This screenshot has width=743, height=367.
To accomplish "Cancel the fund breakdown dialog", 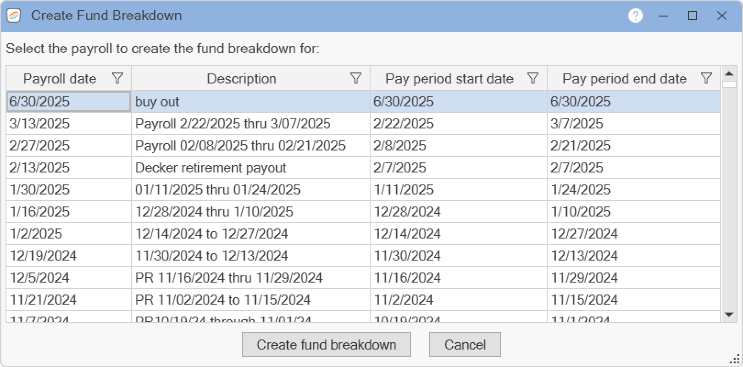I will coord(465,345).
